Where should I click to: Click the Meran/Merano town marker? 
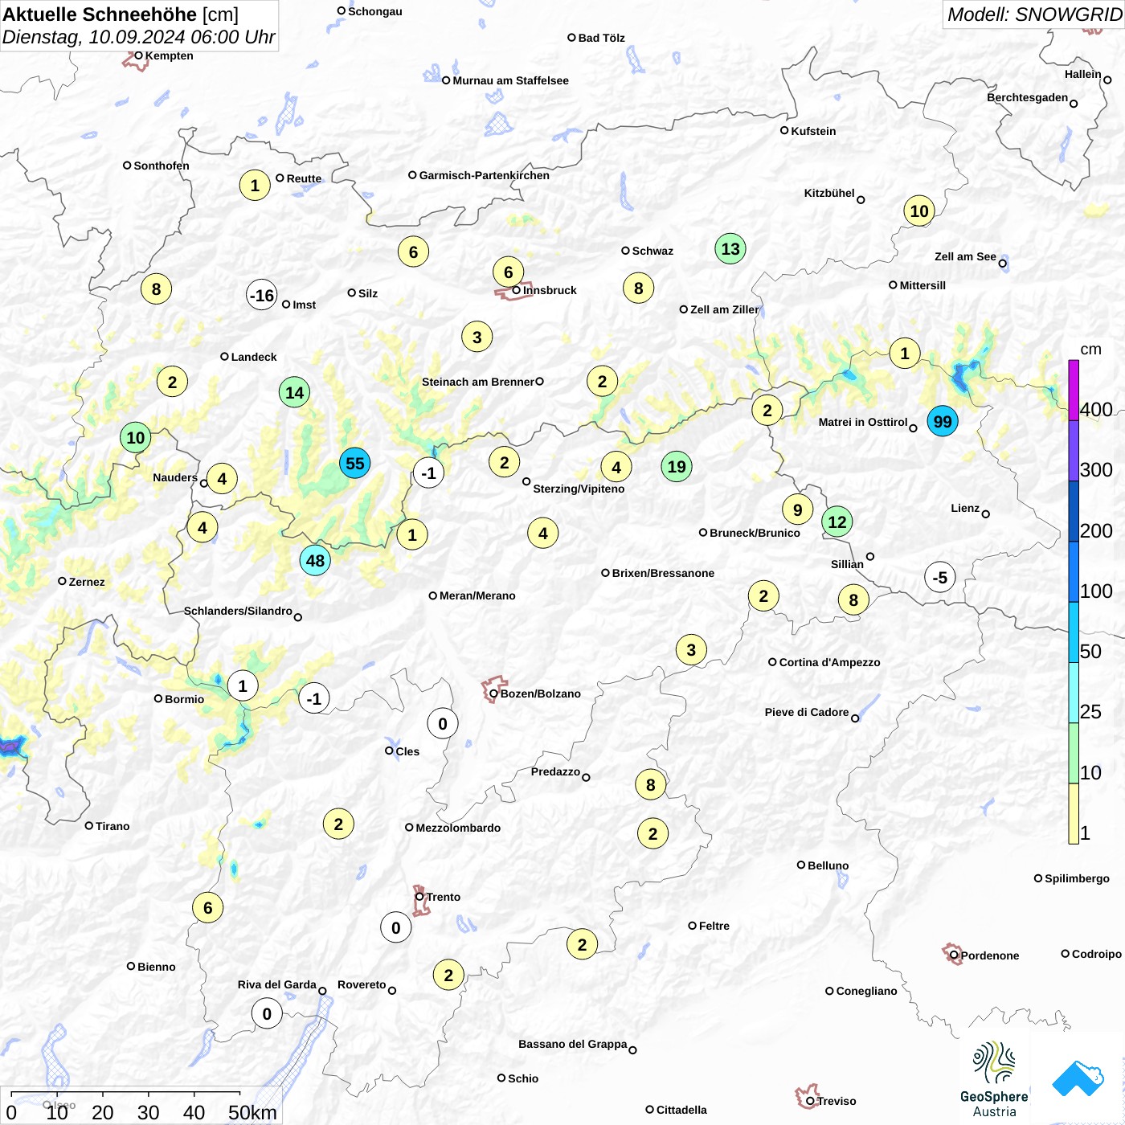pyautogui.click(x=433, y=595)
